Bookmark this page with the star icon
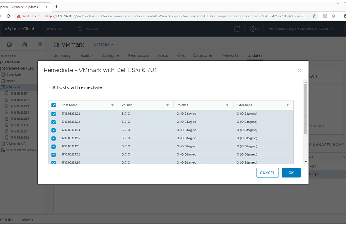The height and width of the screenshot is (225, 346). point(314,16)
